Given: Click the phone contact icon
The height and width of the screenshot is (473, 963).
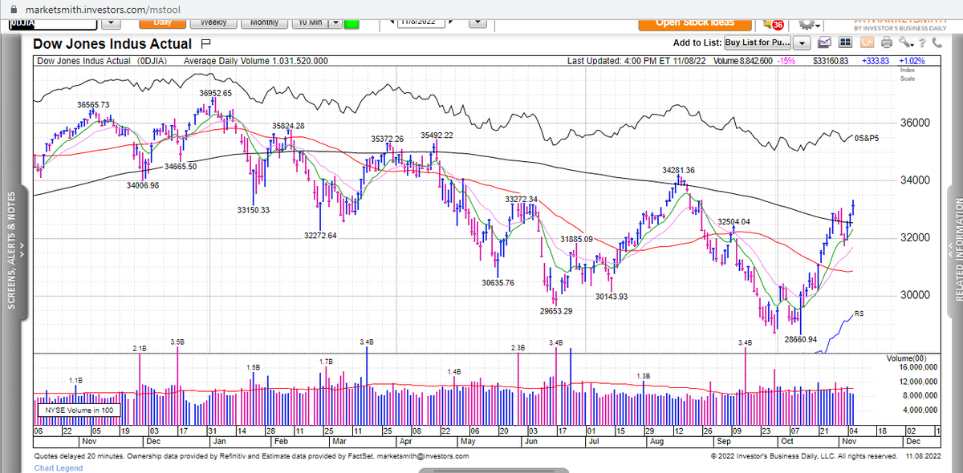Looking at the screenshot, I should [x=937, y=42].
